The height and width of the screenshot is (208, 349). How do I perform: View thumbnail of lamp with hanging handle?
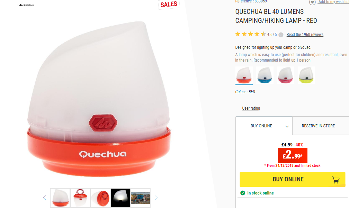pyautogui.click(x=80, y=198)
